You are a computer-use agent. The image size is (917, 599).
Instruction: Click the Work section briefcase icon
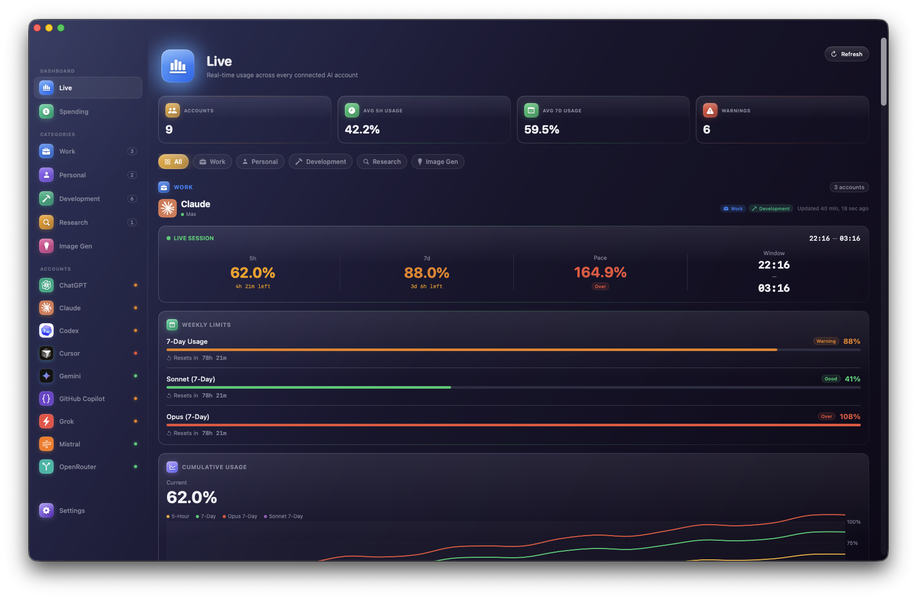164,187
